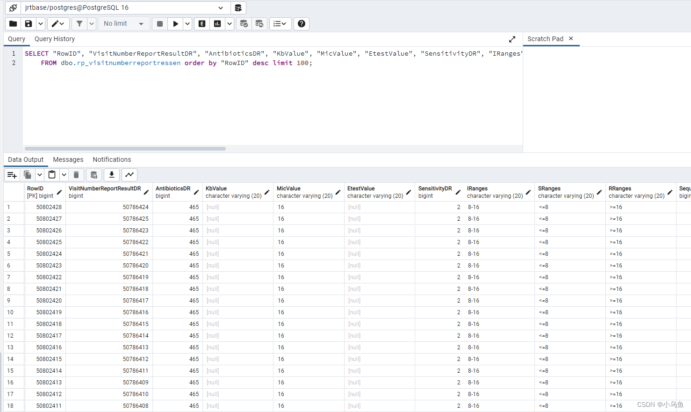The image size is (691, 412).
Task: Click the connection status icon
Action: click(13, 8)
